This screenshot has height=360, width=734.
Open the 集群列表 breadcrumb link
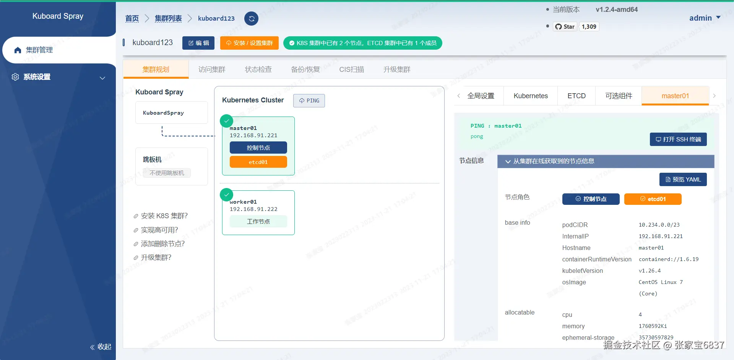(x=168, y=18)
